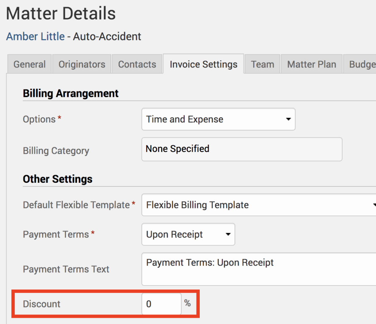Select the Invoice Settings tab
The height and width of the screenshot is (324, 376).
[203, 65]
